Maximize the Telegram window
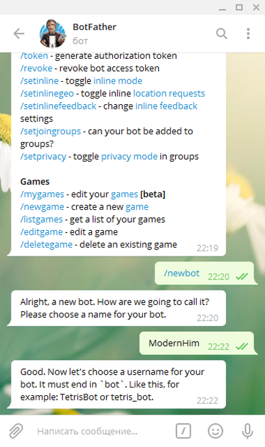The image size is (265, 447). (x=239, y=8)
